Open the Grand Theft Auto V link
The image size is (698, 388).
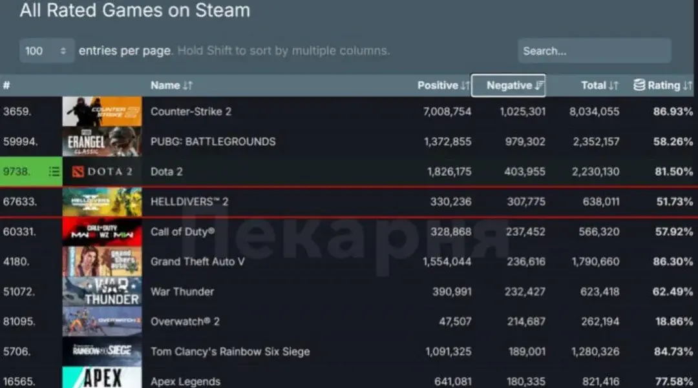click(198, 261)
